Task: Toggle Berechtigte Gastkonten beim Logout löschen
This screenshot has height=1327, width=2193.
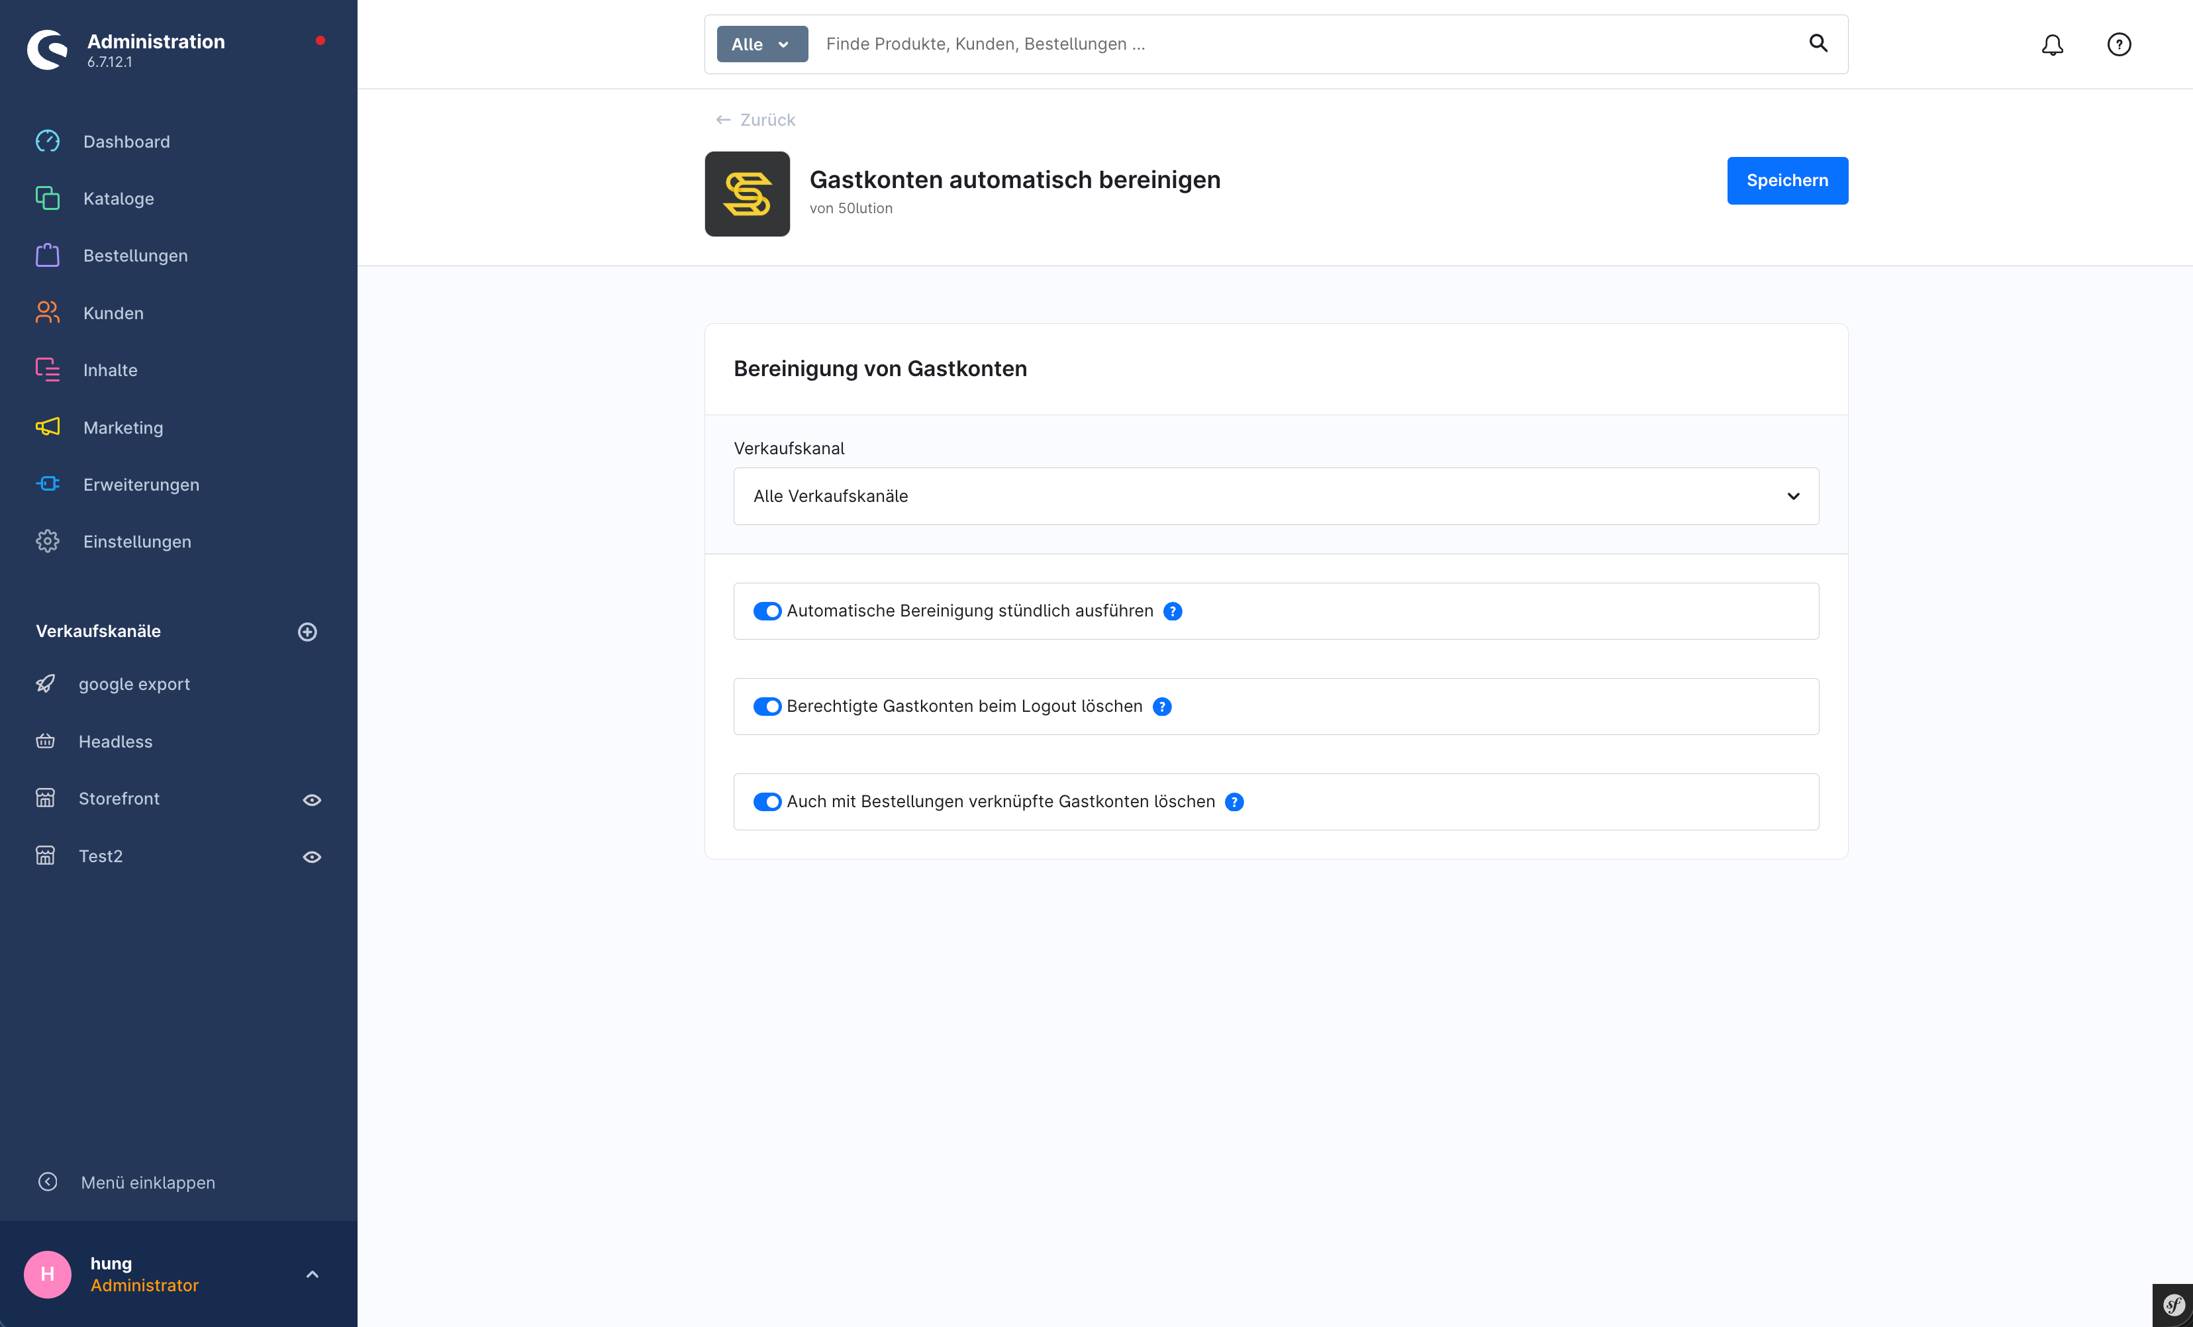Action: pos(767,707)
